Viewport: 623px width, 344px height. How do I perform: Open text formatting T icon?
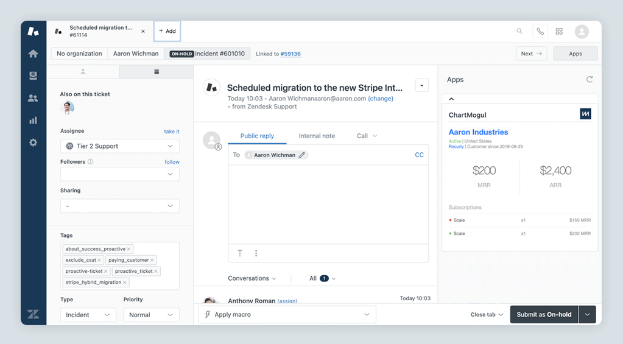(x=240, y=253)
